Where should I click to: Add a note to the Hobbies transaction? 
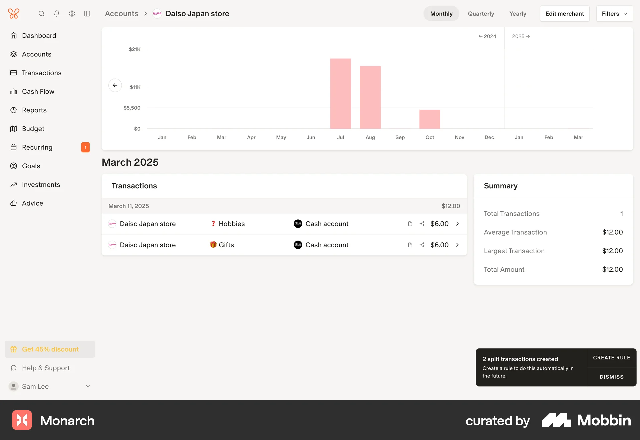(410, 224)
